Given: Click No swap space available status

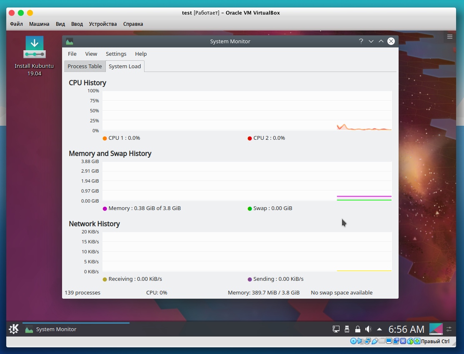Looking at the screenshot, I should (342, 292).
